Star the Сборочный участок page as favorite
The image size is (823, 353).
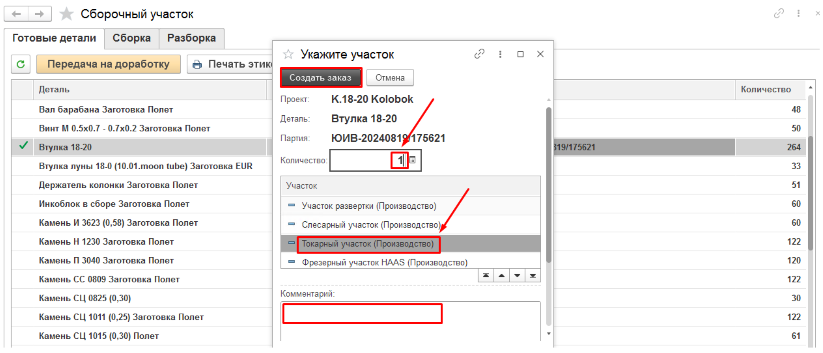pyautogui.click(x=66, y=14)
